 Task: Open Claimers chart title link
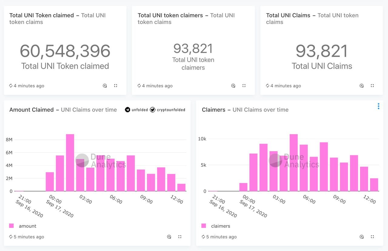[x=214, y=110]
